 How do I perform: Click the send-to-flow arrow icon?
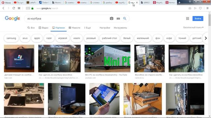(195, 8)
